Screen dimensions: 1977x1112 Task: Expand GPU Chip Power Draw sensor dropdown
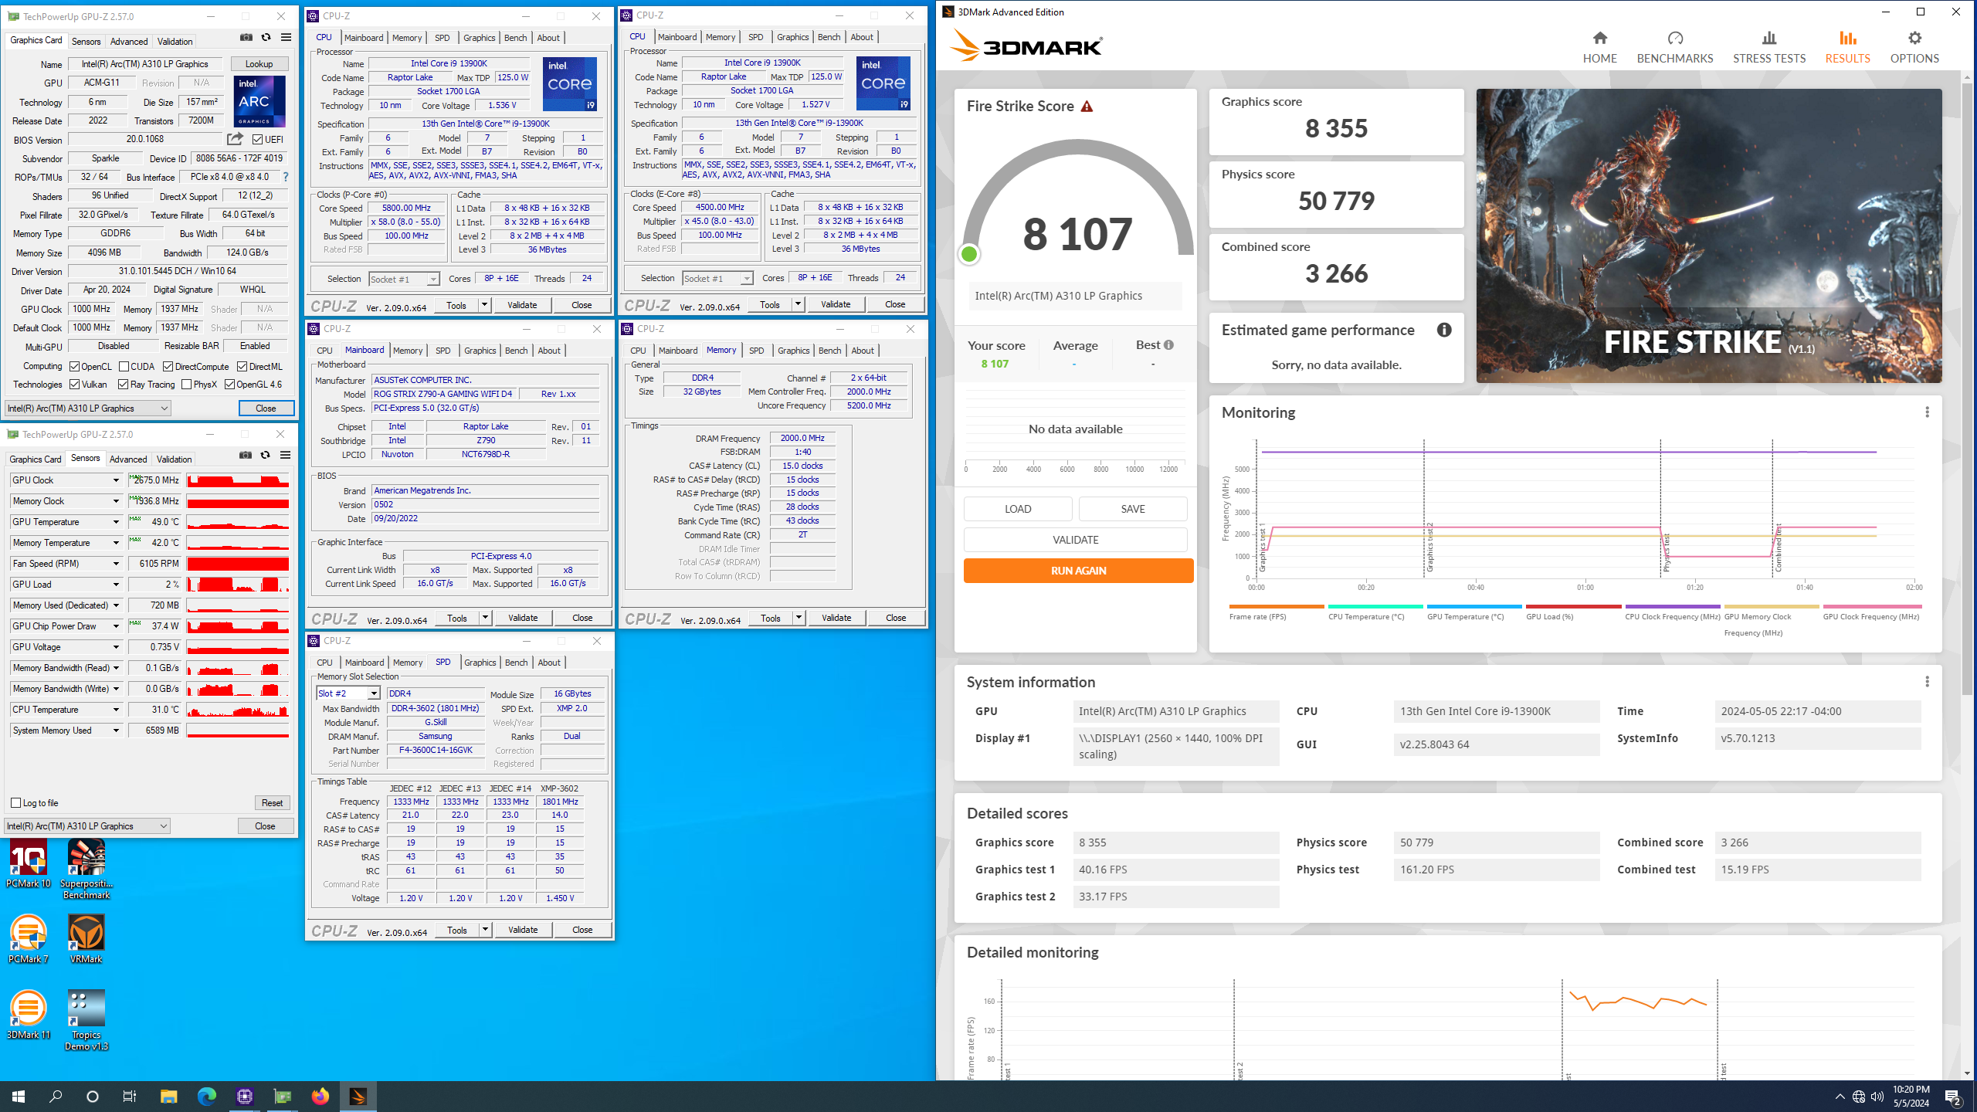(x=116, y=626)
